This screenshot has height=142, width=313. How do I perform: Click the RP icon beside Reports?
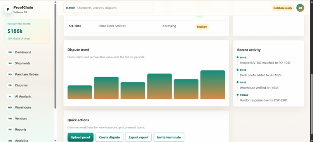tap(10, 130)
